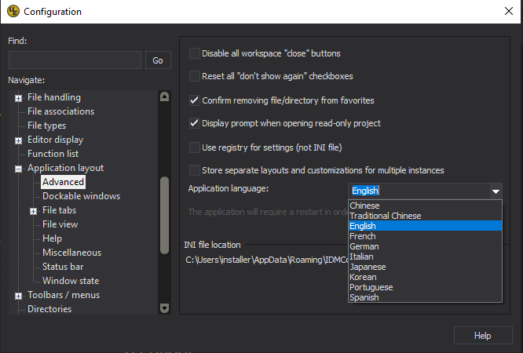The width and height of the screenshot is (523, 353).
Task: Uncheck Confirm removing file/directory from favorites
Action: (195, 100)
